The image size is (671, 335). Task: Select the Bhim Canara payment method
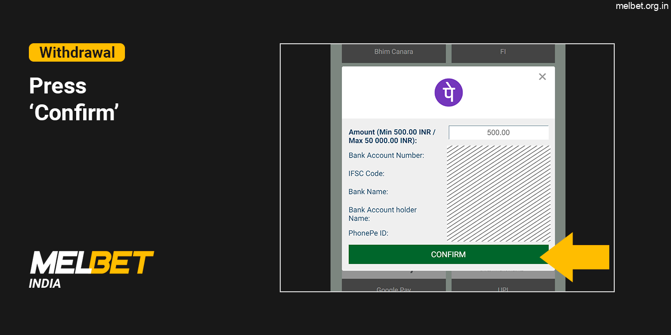click(x=394, y=52)
